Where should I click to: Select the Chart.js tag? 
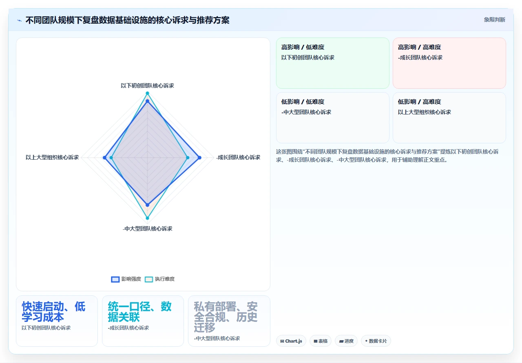(x=291, y=341)
